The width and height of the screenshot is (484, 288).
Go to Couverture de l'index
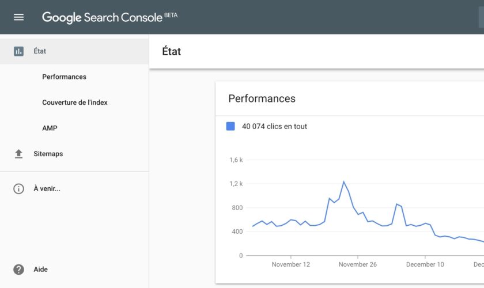click(75, 103)
